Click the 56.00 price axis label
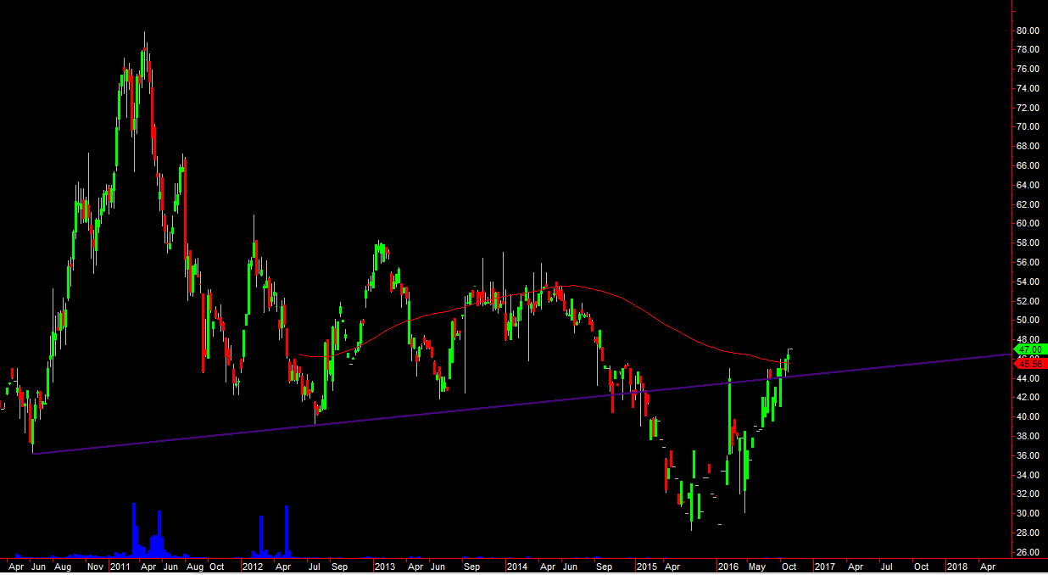Screen dimensions: 1048x575 point(1028,263)
